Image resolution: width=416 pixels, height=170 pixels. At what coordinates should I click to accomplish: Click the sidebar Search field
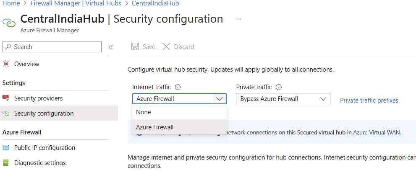pyautogui.click(x=52, y=47)
